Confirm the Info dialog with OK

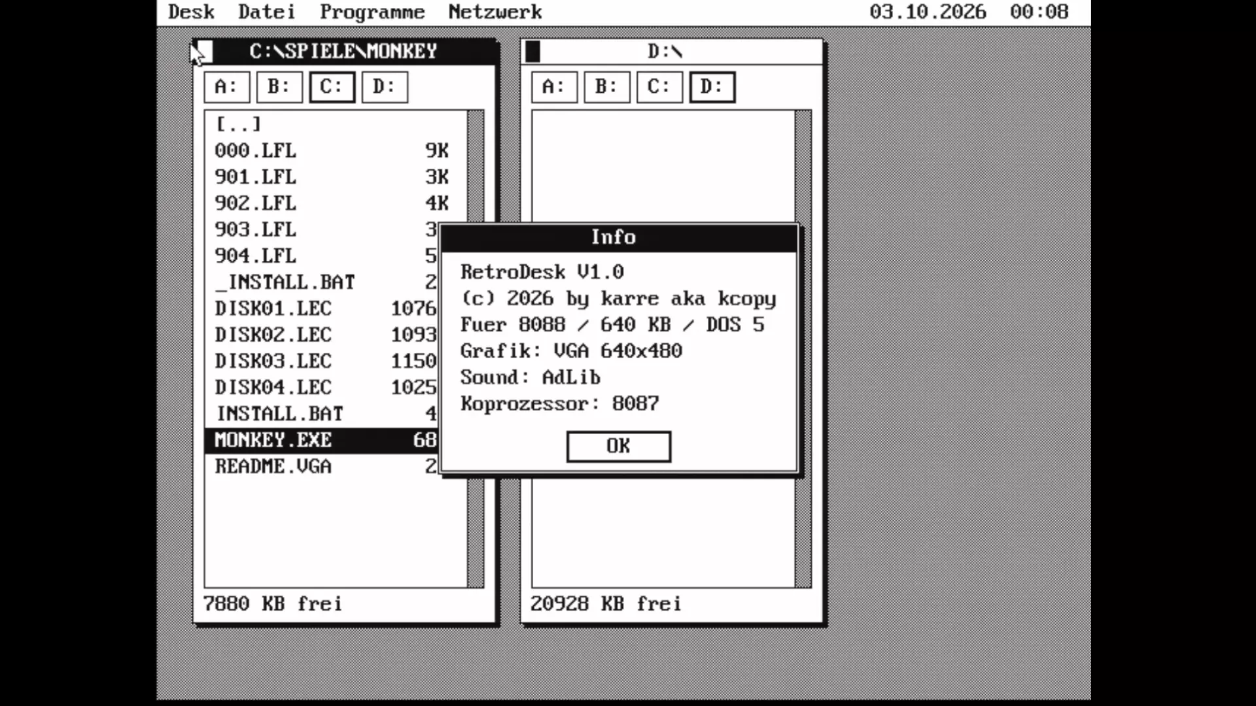coord(618,446)
